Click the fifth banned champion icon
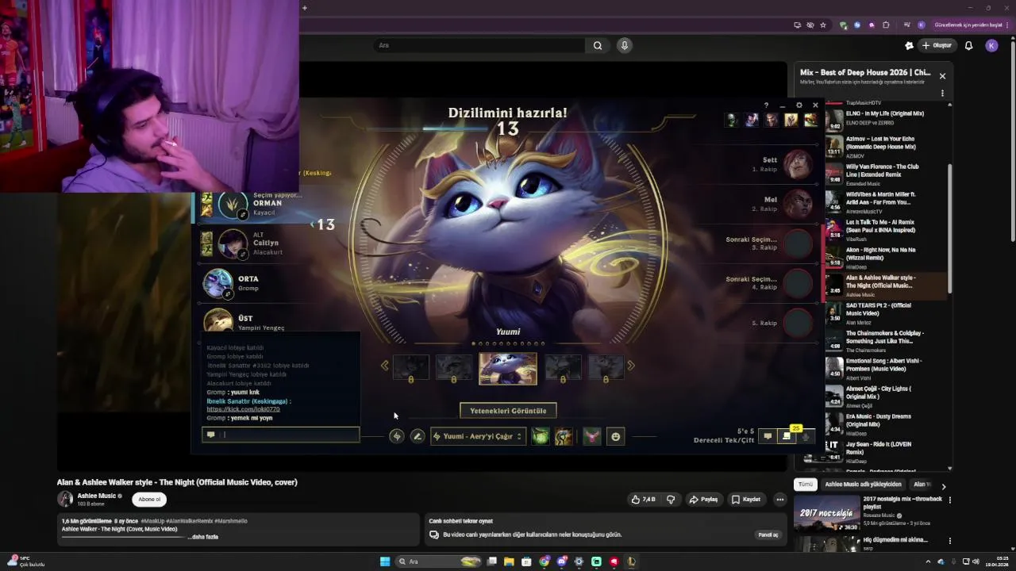 (810, 120)
